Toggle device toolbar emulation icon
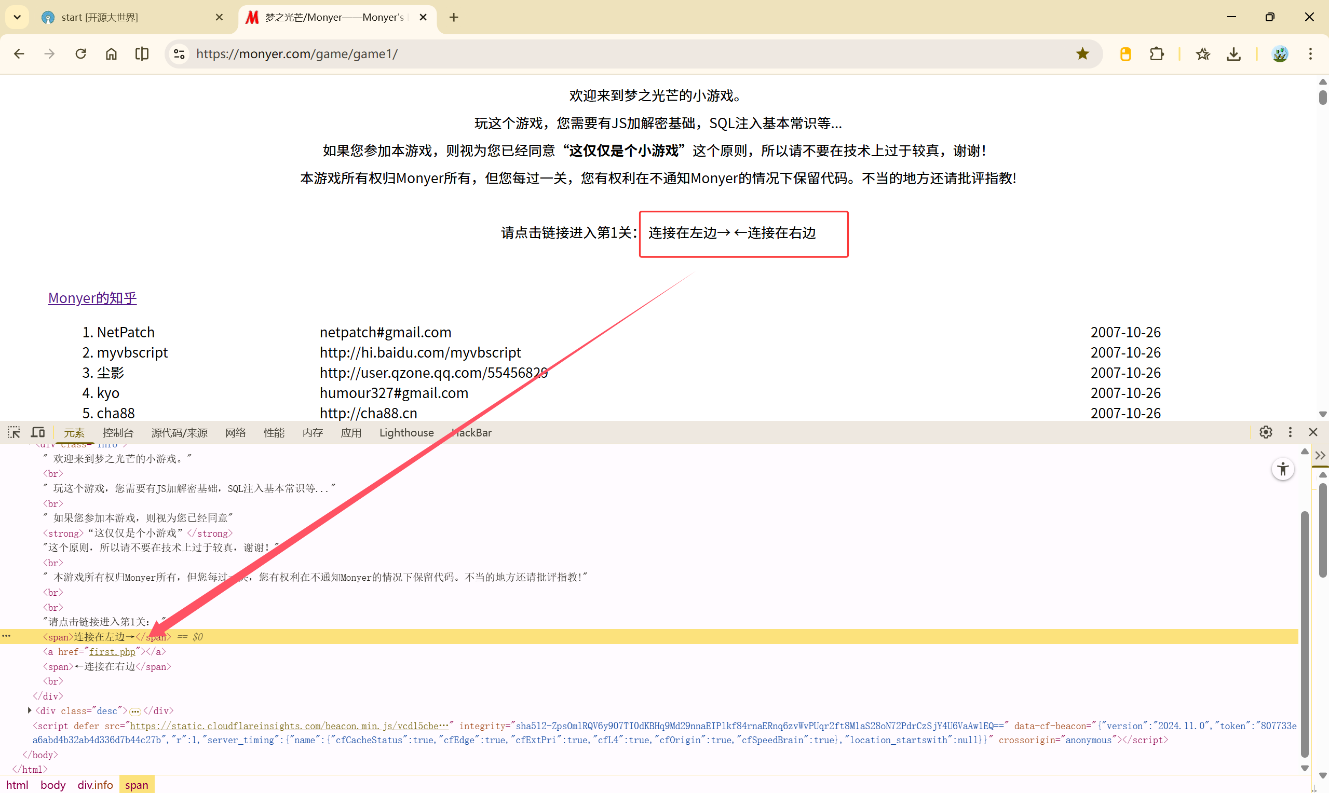 tap(38, 432)
